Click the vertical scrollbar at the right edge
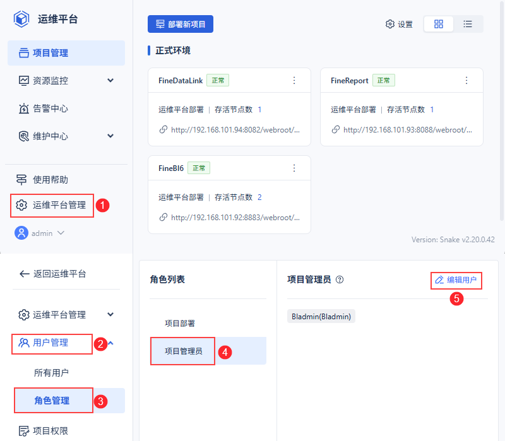This screenshot has width=505, height=441. pos(502,110)
